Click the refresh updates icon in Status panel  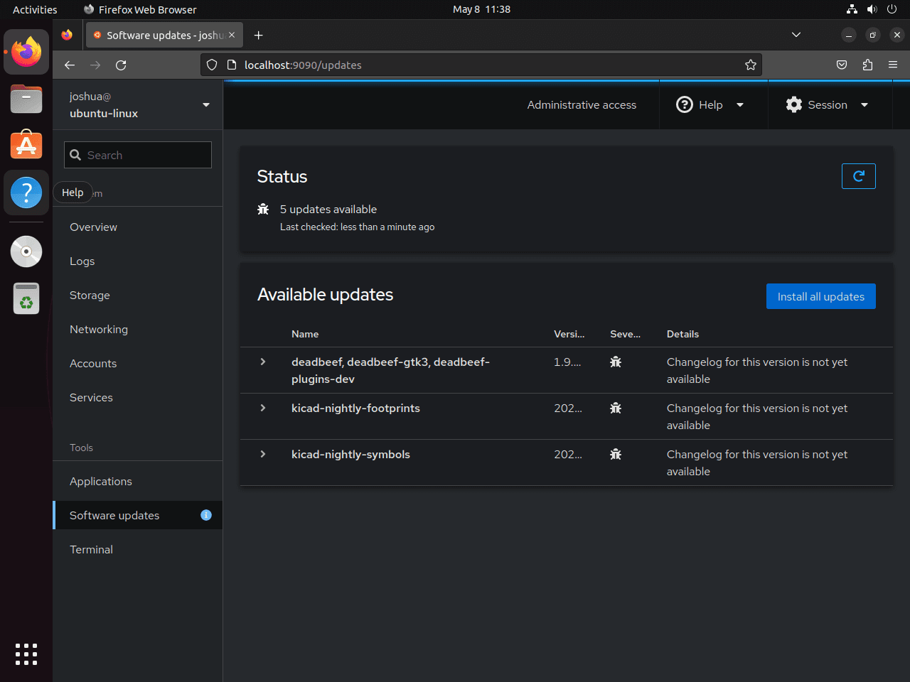pos(858,175)
